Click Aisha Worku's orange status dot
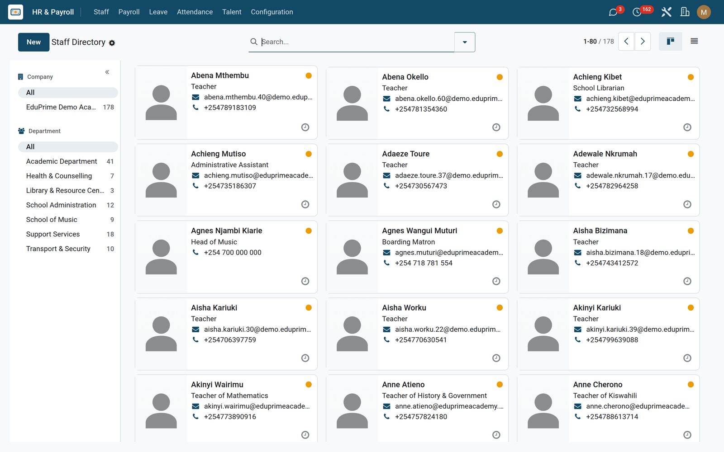The image size is (724, 452). [500, 308]
